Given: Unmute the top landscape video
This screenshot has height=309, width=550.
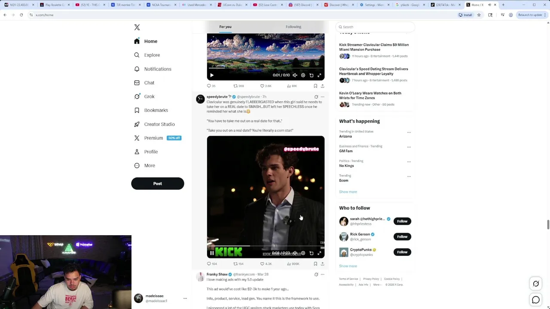Looking at the screenshot, I should pyautogui.click(x=295, y=75).
